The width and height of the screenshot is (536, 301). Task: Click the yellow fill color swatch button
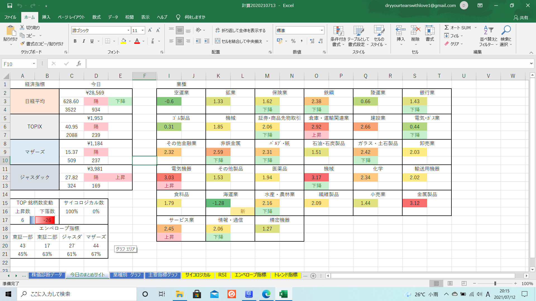[123, 41]
